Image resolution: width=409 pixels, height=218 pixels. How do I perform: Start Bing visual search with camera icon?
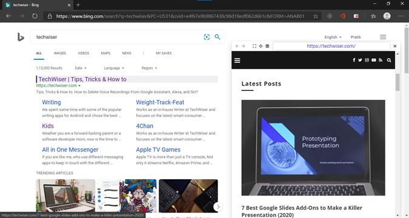tap(207, 37)
